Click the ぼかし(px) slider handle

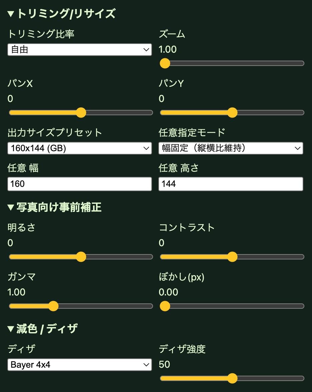(165, 306)
